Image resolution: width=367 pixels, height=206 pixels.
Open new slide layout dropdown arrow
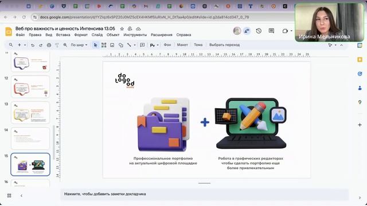point(25,45)
